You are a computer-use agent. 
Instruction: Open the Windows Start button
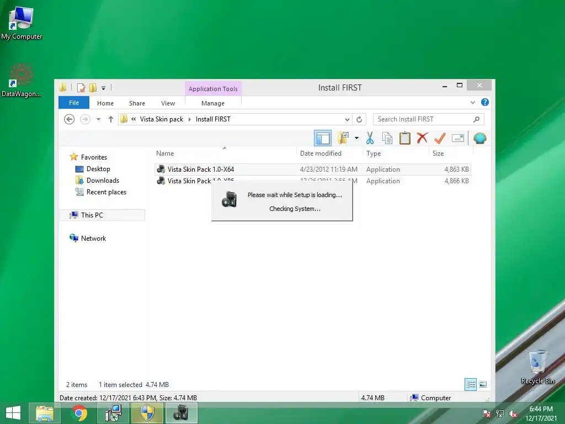13,413
